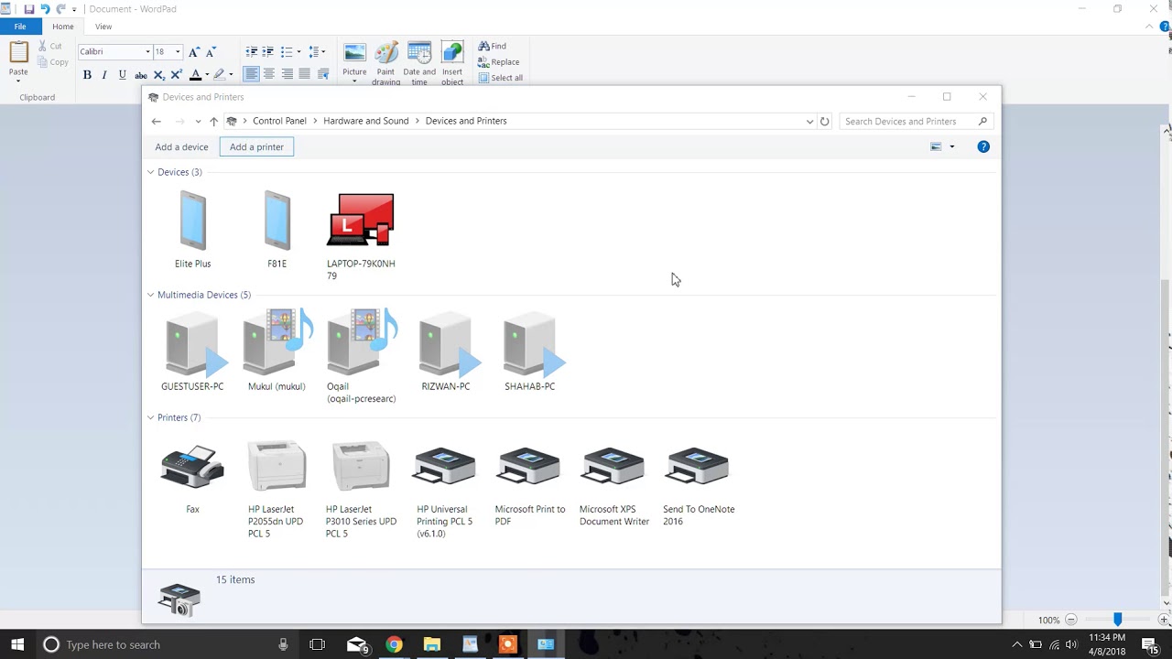
Task: Select HP Universal Printing PCL 5 printer
Action: click(x=445, y=492)
